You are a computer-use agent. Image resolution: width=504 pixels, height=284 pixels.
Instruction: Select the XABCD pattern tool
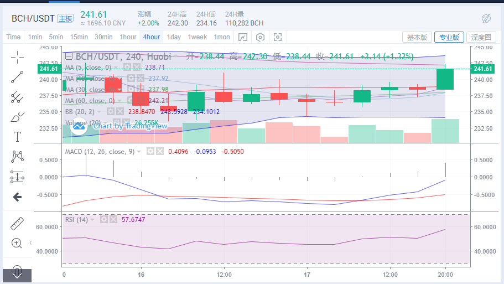point(17,157)
